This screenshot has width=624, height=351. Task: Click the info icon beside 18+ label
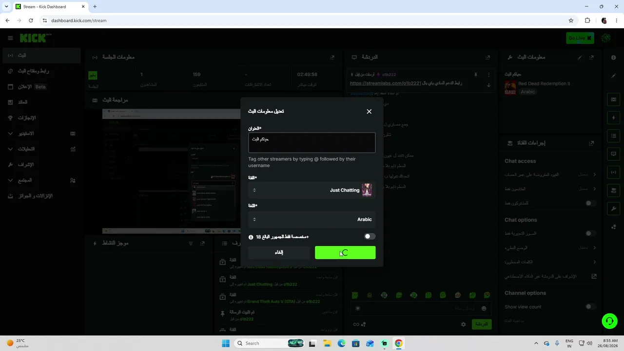(x=251, y=237)
